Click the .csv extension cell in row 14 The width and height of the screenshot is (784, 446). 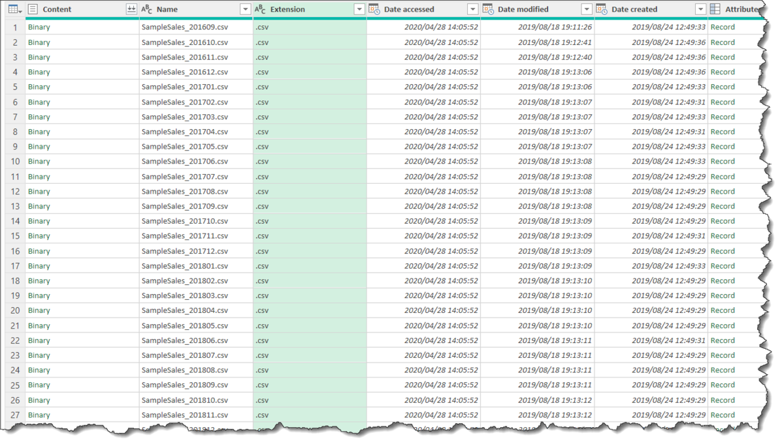[x=310, y=221]
